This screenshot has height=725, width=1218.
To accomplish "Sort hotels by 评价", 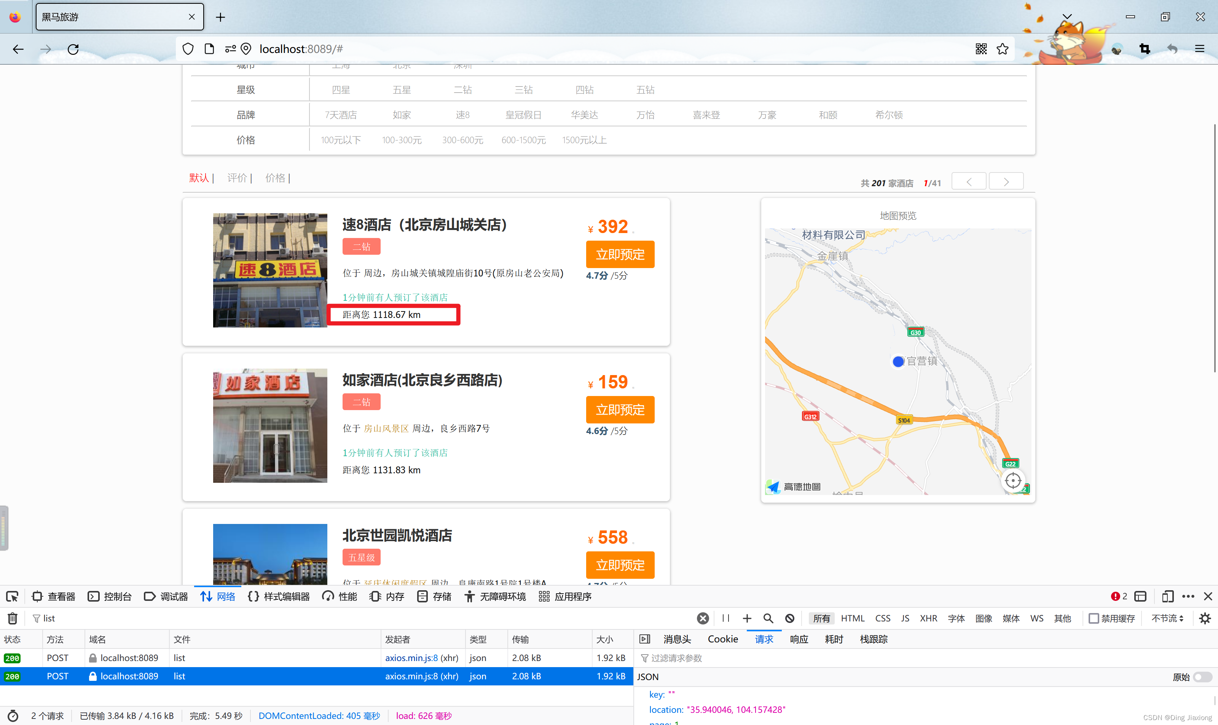I will tap(237, 178).
